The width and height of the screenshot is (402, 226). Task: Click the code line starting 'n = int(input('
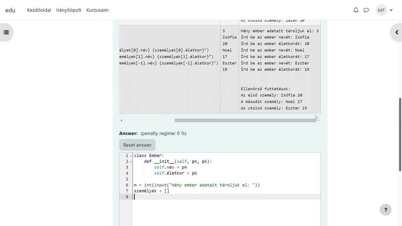197,185
